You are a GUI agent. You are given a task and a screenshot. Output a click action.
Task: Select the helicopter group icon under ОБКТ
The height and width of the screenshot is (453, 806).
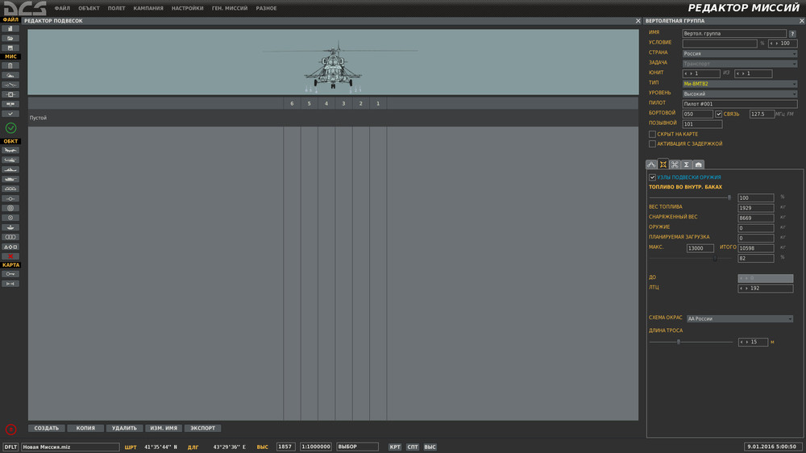pyautogui.click(x=10, y=160)
